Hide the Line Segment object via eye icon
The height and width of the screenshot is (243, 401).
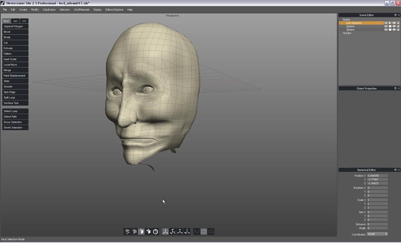(x=394, y=23)
